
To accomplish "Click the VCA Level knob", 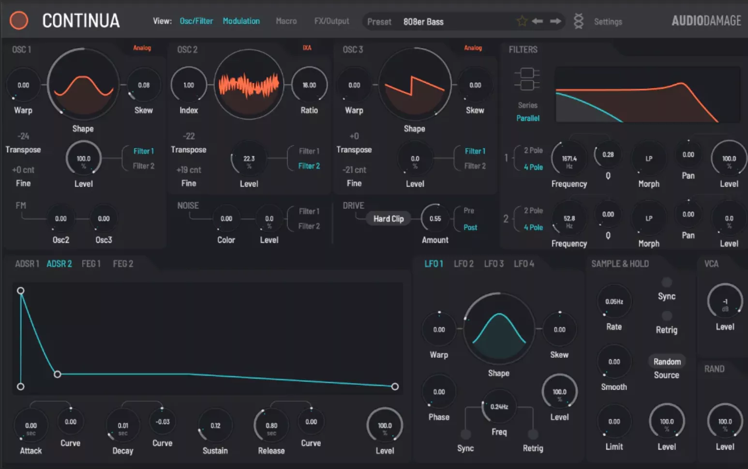I will (x=724, y=301).
